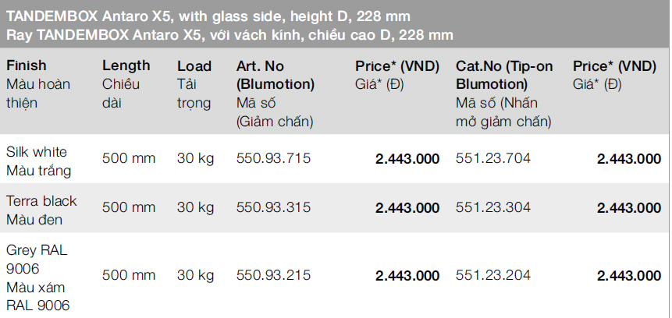The image size is (672, 318).
Task: Select catalog number 551.23.204
Action: 493,275
